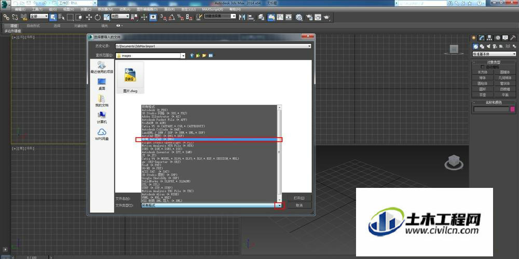
Task: Click the Unlink Selection tool
Action: tap(15, 17)
